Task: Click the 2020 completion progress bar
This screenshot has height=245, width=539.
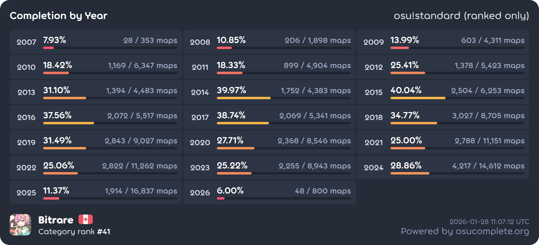Action: click(x=284, y=148)
